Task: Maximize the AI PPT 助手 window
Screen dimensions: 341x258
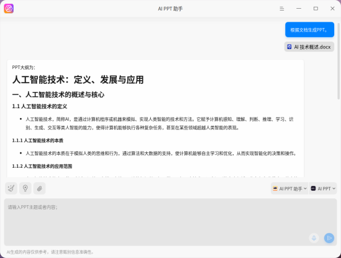Action: [316, 9]
